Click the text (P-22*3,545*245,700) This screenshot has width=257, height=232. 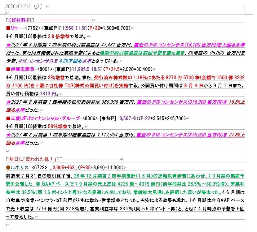(x=162, y=118)
